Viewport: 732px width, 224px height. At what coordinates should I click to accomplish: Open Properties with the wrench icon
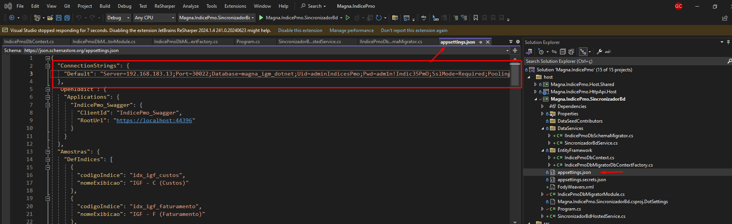[599, 52]
